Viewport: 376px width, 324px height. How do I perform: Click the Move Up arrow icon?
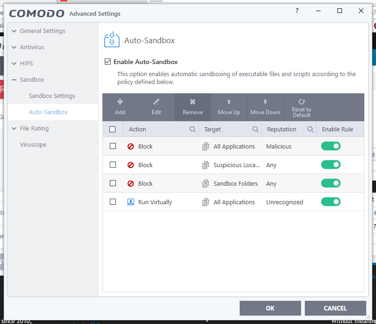pos(229,102)
